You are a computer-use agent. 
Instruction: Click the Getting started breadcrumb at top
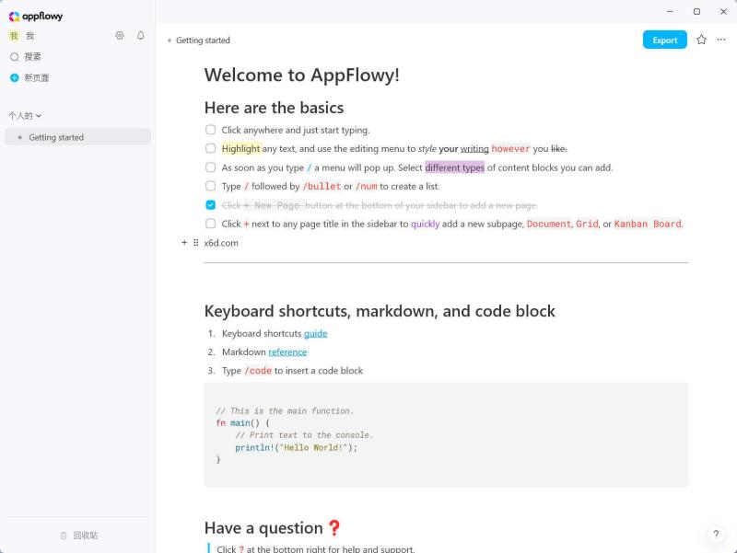[x=205, y=40]
